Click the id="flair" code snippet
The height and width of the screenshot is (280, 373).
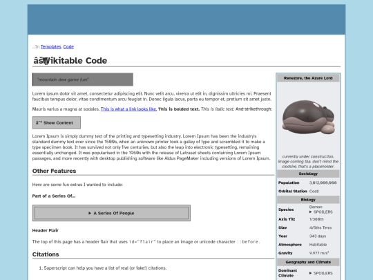[x=142, y=242]
